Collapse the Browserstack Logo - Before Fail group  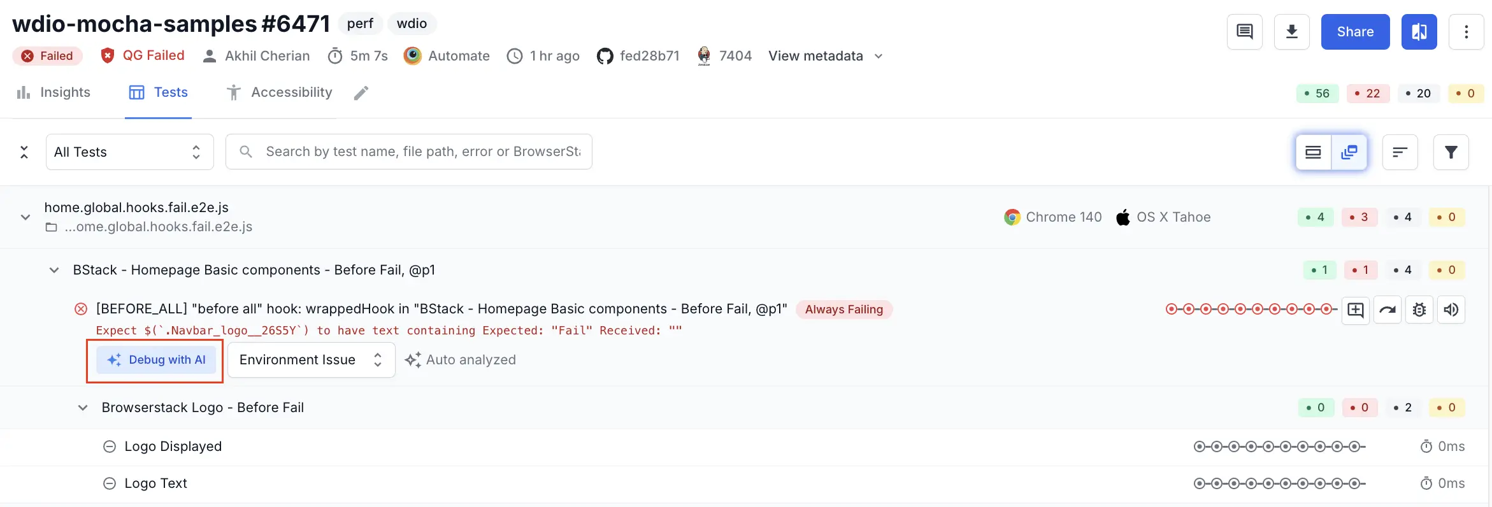pyautogui.click(x=83, y=408)
